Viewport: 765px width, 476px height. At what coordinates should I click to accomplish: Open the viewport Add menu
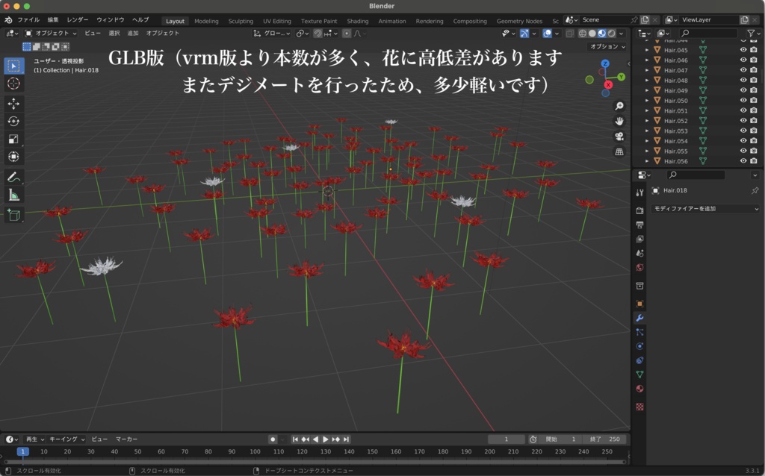point(133,33)
